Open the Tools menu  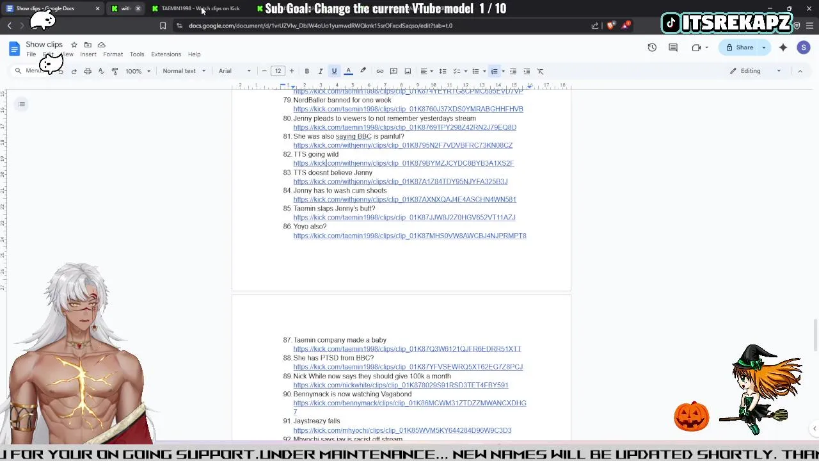(137, 54)
